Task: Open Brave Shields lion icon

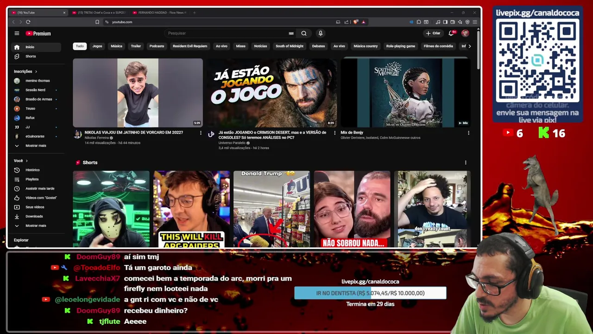Action: [x=356, y=22]
